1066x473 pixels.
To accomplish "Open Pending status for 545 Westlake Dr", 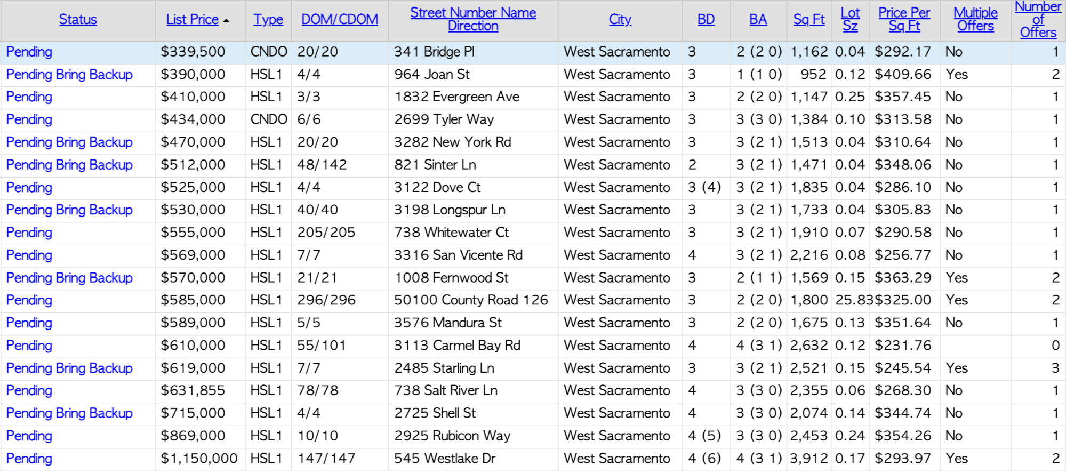I will click(x=29, y=459).
